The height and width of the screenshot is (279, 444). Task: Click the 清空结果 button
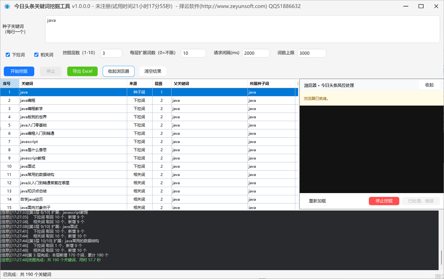[153, 71]
